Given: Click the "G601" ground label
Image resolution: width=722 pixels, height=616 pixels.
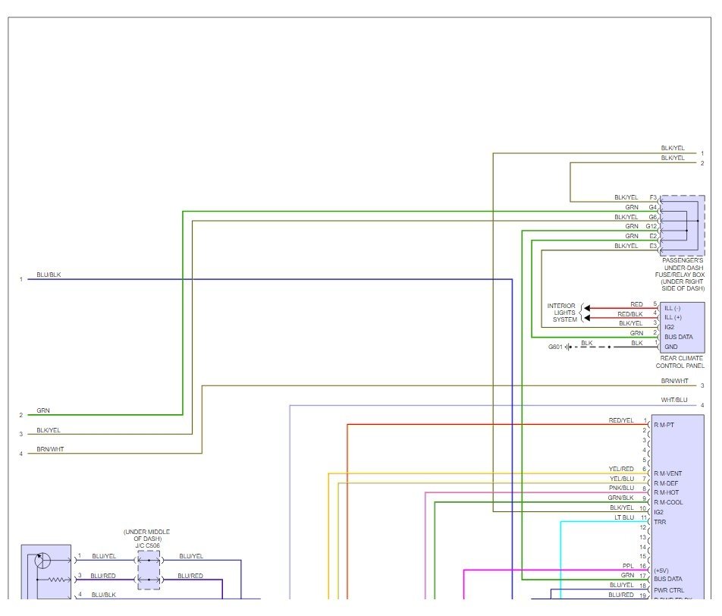Looking at the screenshot, I should (555, 347).
